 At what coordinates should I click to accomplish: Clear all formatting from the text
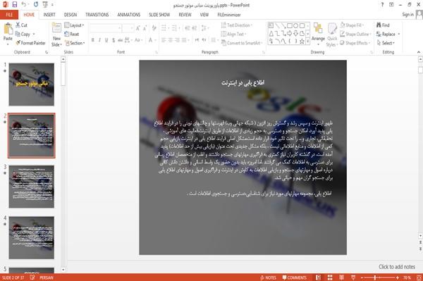(x=154, y=27)
